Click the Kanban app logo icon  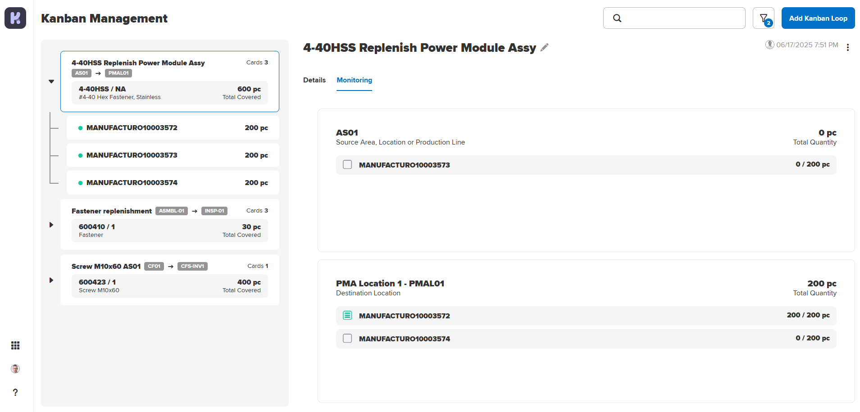[15, 18]
